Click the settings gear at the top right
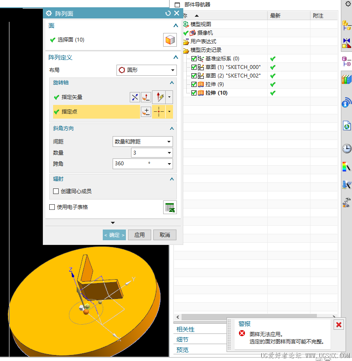 [348, 4]
